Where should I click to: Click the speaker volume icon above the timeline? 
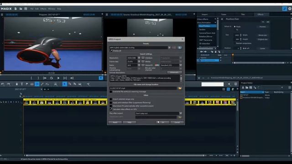[229, 84]
